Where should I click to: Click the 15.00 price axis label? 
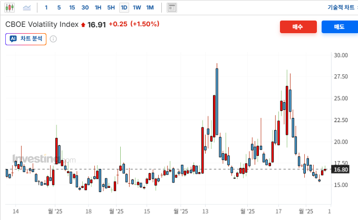point(341,185)
